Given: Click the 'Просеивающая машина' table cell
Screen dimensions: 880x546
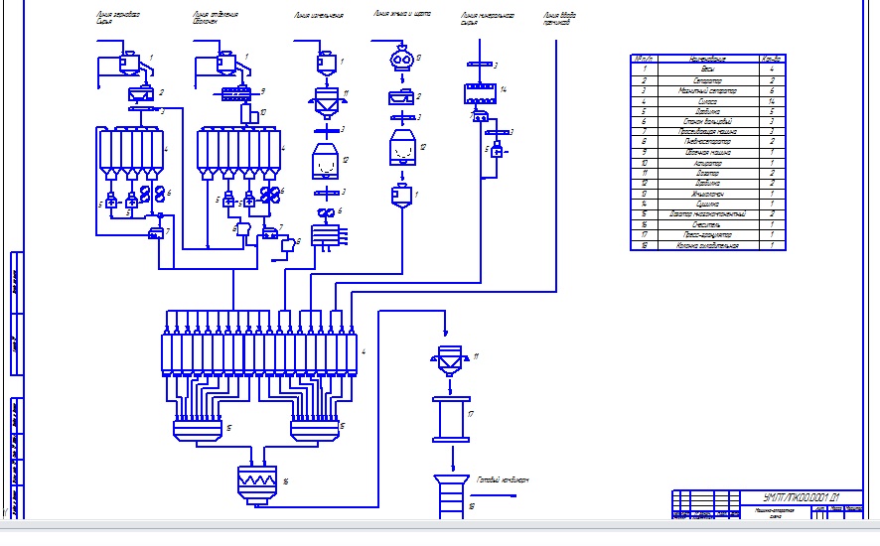Looking at the screenshot, I should pos(708,131).
